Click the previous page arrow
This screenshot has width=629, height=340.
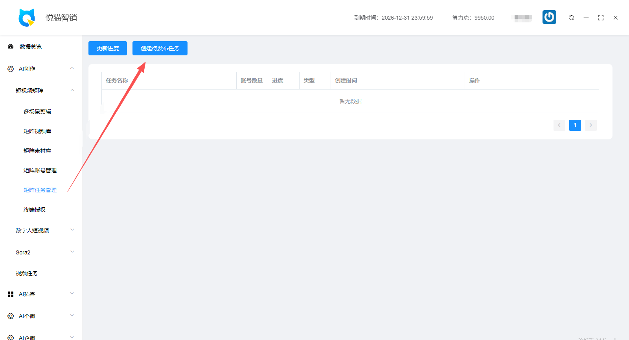(559, 125)
